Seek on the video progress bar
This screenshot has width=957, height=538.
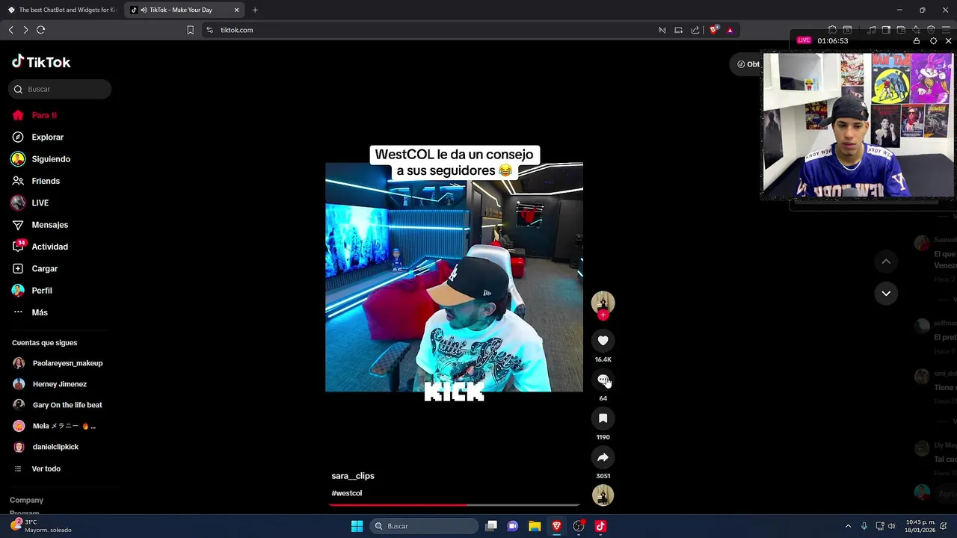click(454, 505)
